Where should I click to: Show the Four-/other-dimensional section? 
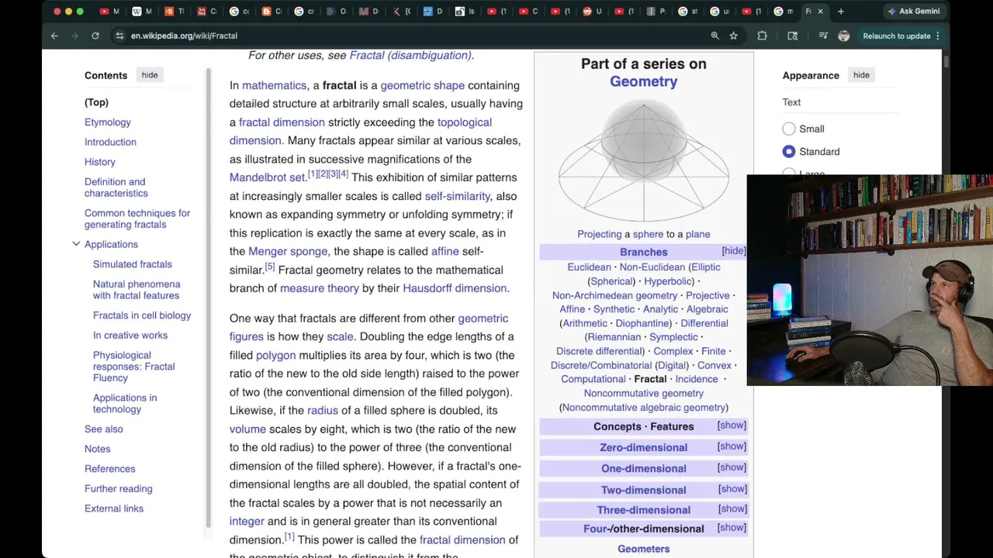732,528
